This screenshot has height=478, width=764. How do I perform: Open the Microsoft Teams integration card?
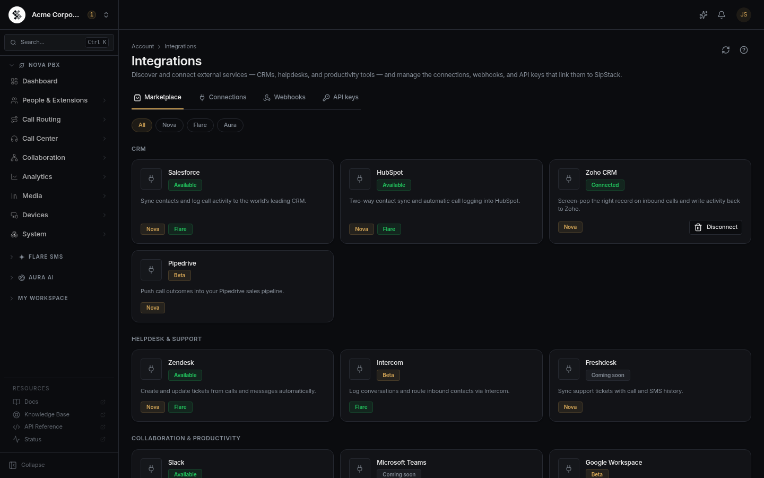click(x=441, y=464)
